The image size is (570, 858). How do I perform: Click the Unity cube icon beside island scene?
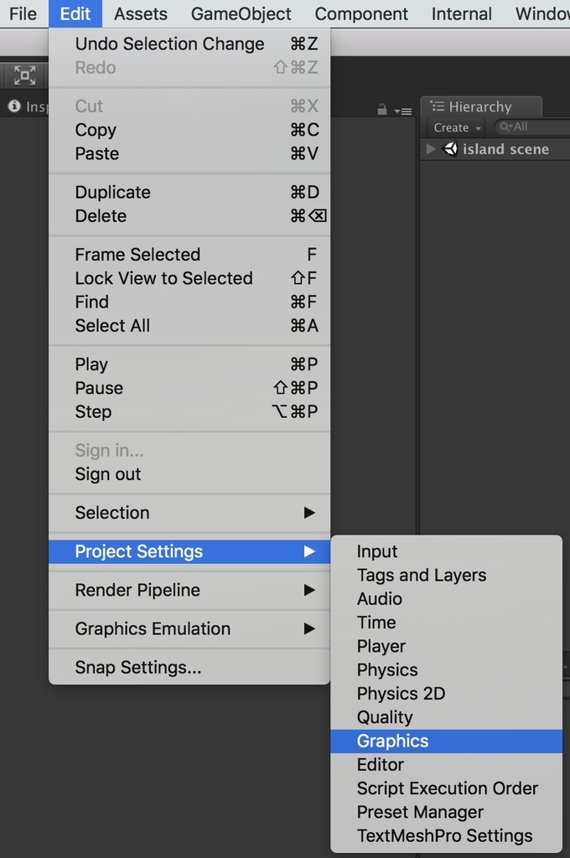click(x=449, y=149)
